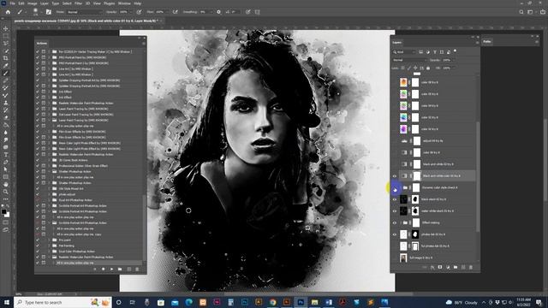Click the search icon at top right

tap(521, 12)
